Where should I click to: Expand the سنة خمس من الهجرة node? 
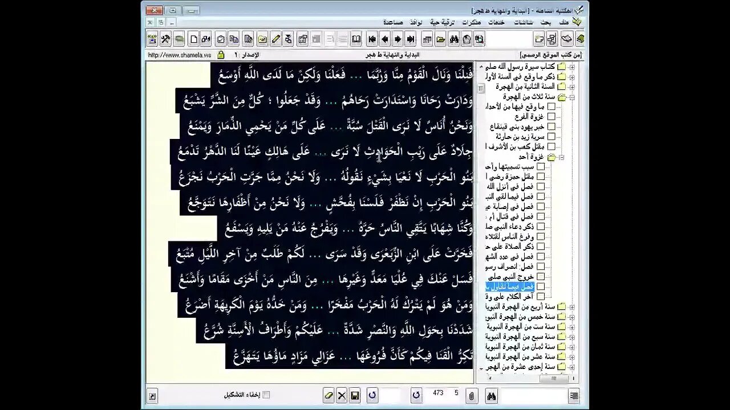[x=572, y=316]
